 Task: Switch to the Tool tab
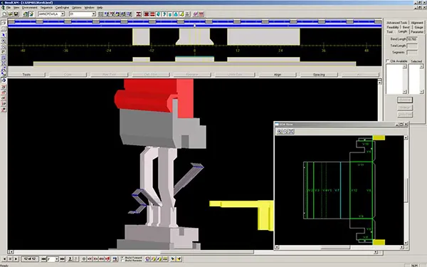click(390, 32)
